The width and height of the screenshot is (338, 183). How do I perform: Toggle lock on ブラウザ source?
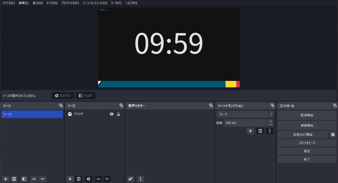pos(118,114)
